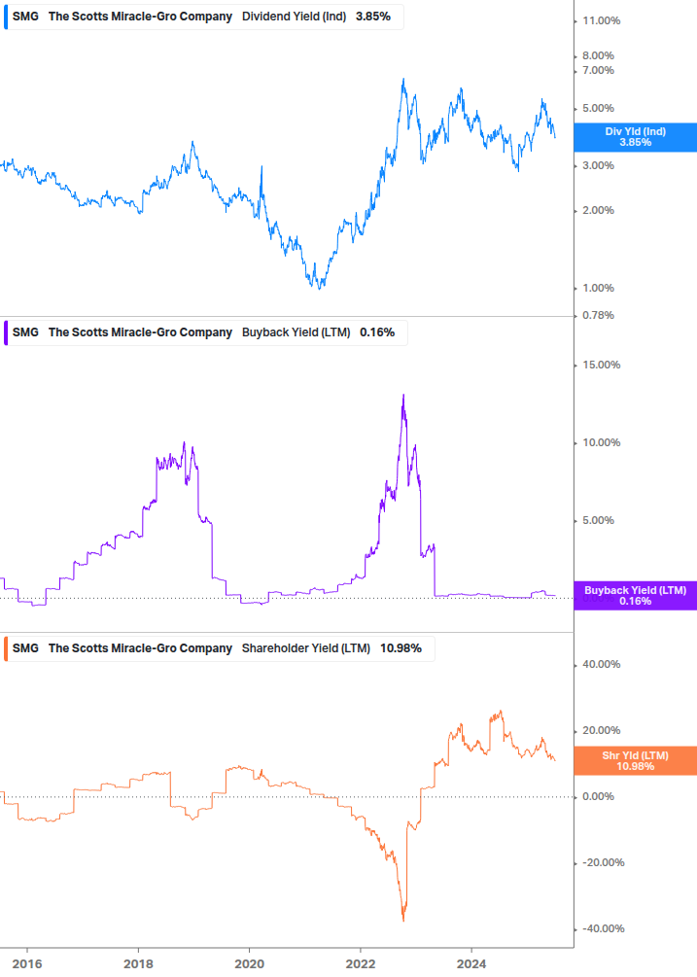The width and height of the screenshot is (697, 977).
Task: Click the 20.00% tick on shareholder yield axis
Action: click(601, 730)
